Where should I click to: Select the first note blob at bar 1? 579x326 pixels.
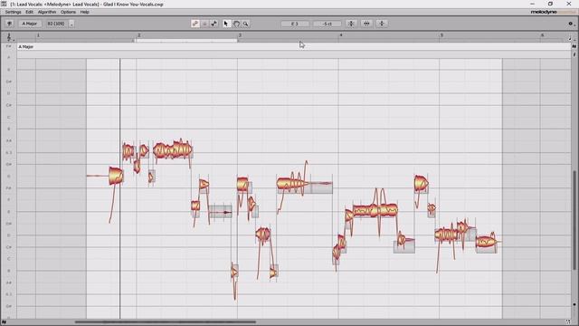tap(116, 176)
